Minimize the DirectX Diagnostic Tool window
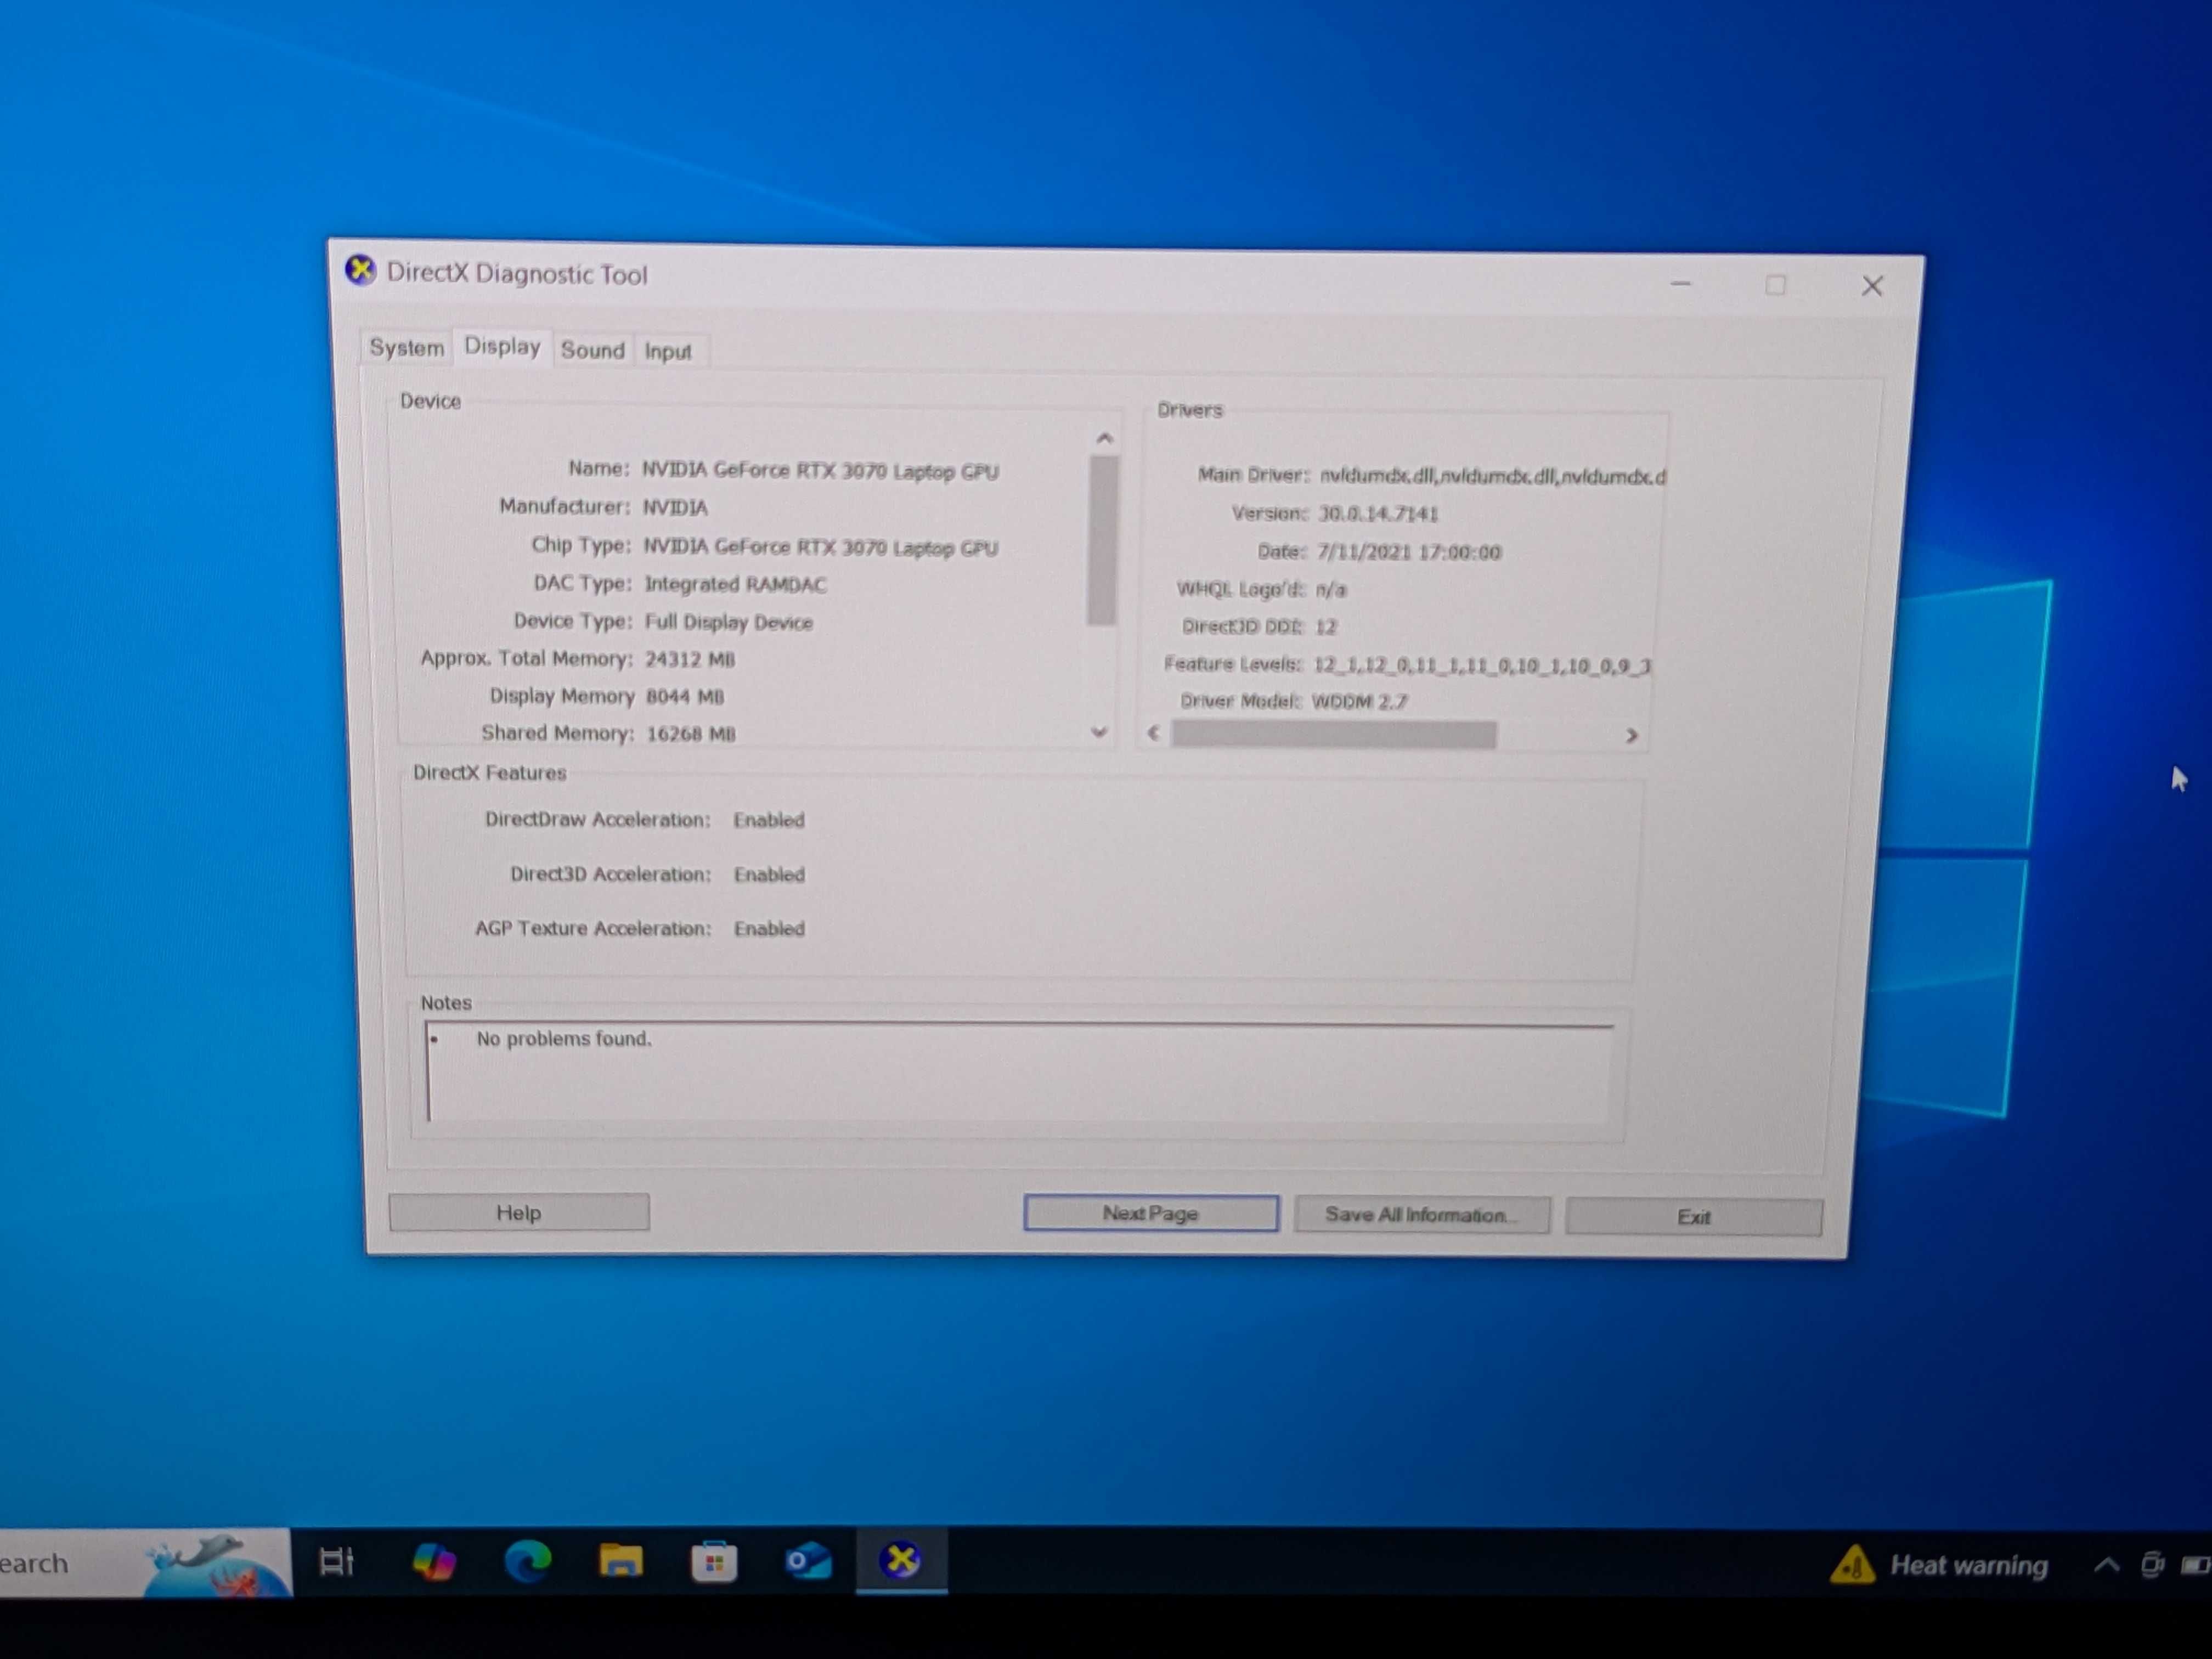This screenshot has width=2212, height=1659. [1681, 284]
